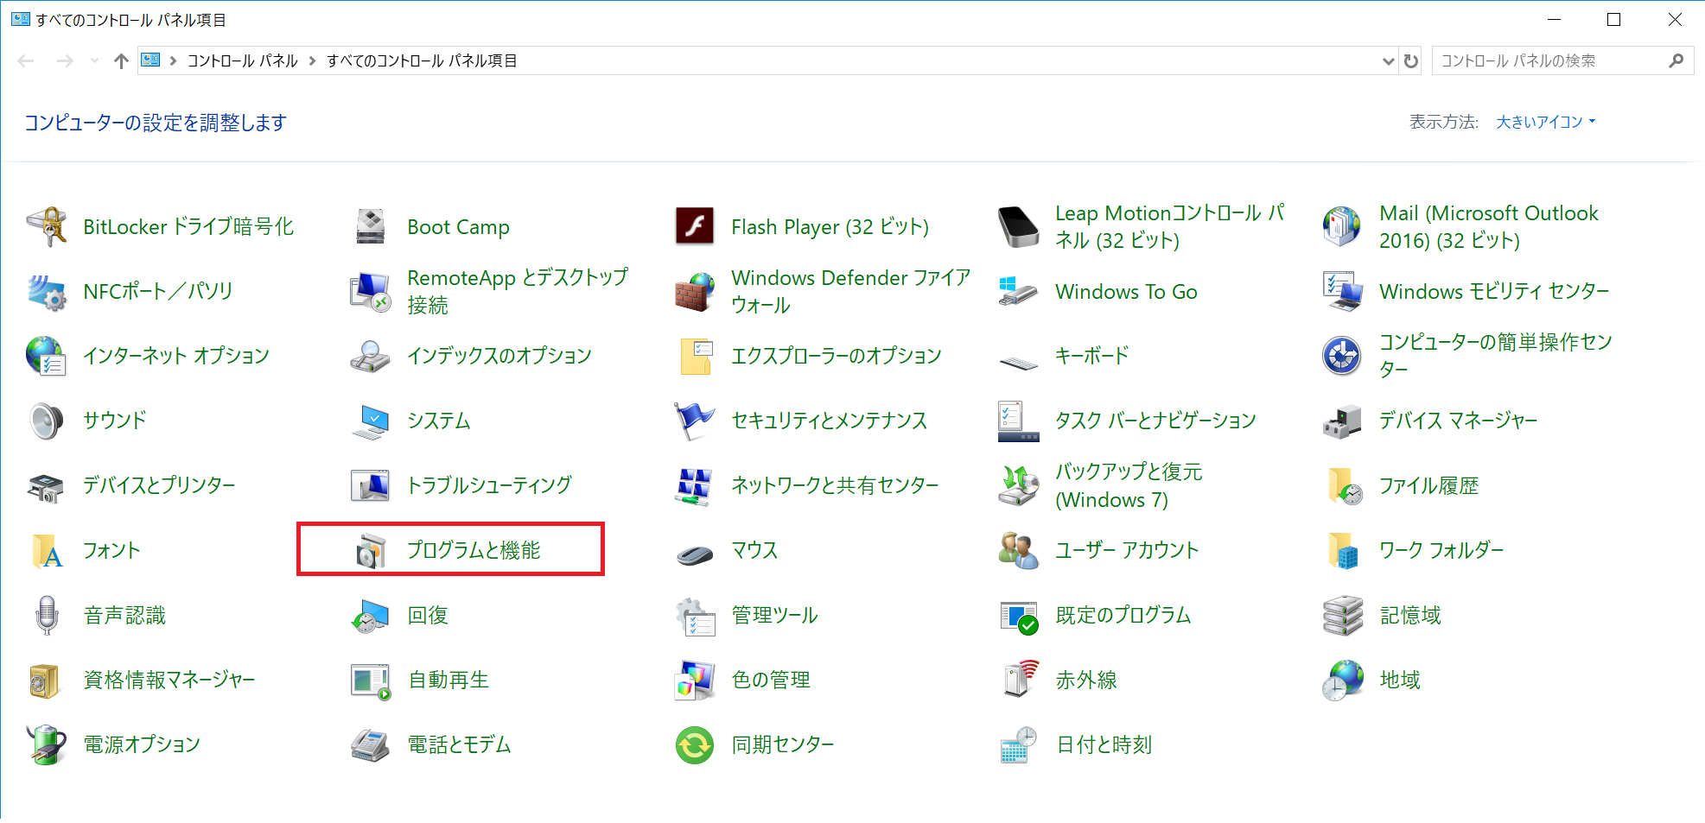Screen dimensions: 1705x823
Task: Click the コントロール パネル breadcrumb
Action: (242, 60)
